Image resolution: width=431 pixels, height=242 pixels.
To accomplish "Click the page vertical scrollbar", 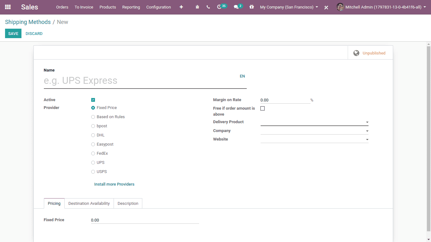I will pyautogui.click(x=428, y=139).
